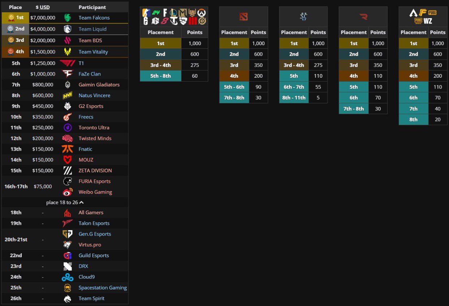Click the Overwatch game icon
449x306 pixels.
[202, 13]
